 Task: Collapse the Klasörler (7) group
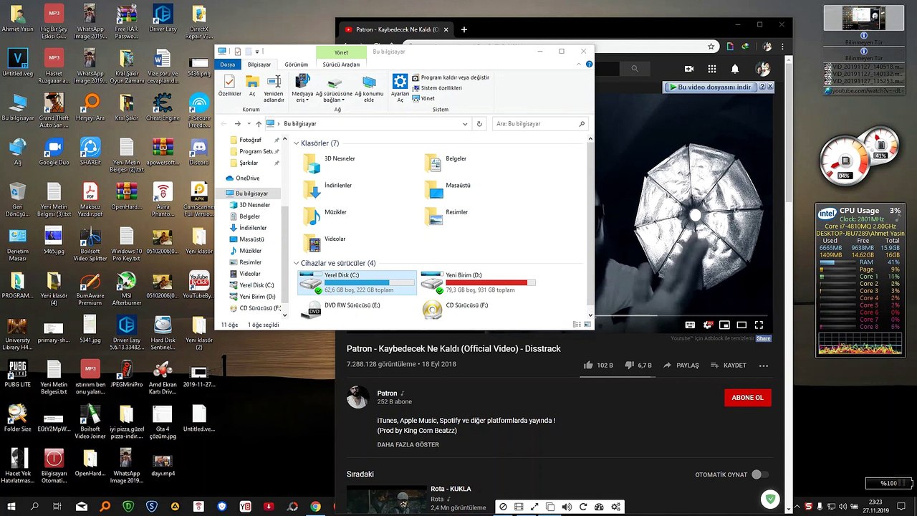pos(297,143)
